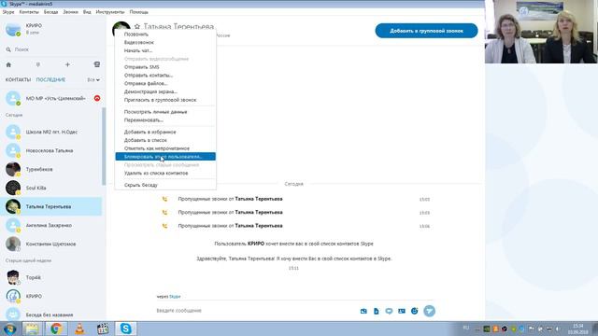This screenshot has height=336, width=598.
Task: Select contact Школа №2 пгт. Н.Одес
Action: [51, 132]
